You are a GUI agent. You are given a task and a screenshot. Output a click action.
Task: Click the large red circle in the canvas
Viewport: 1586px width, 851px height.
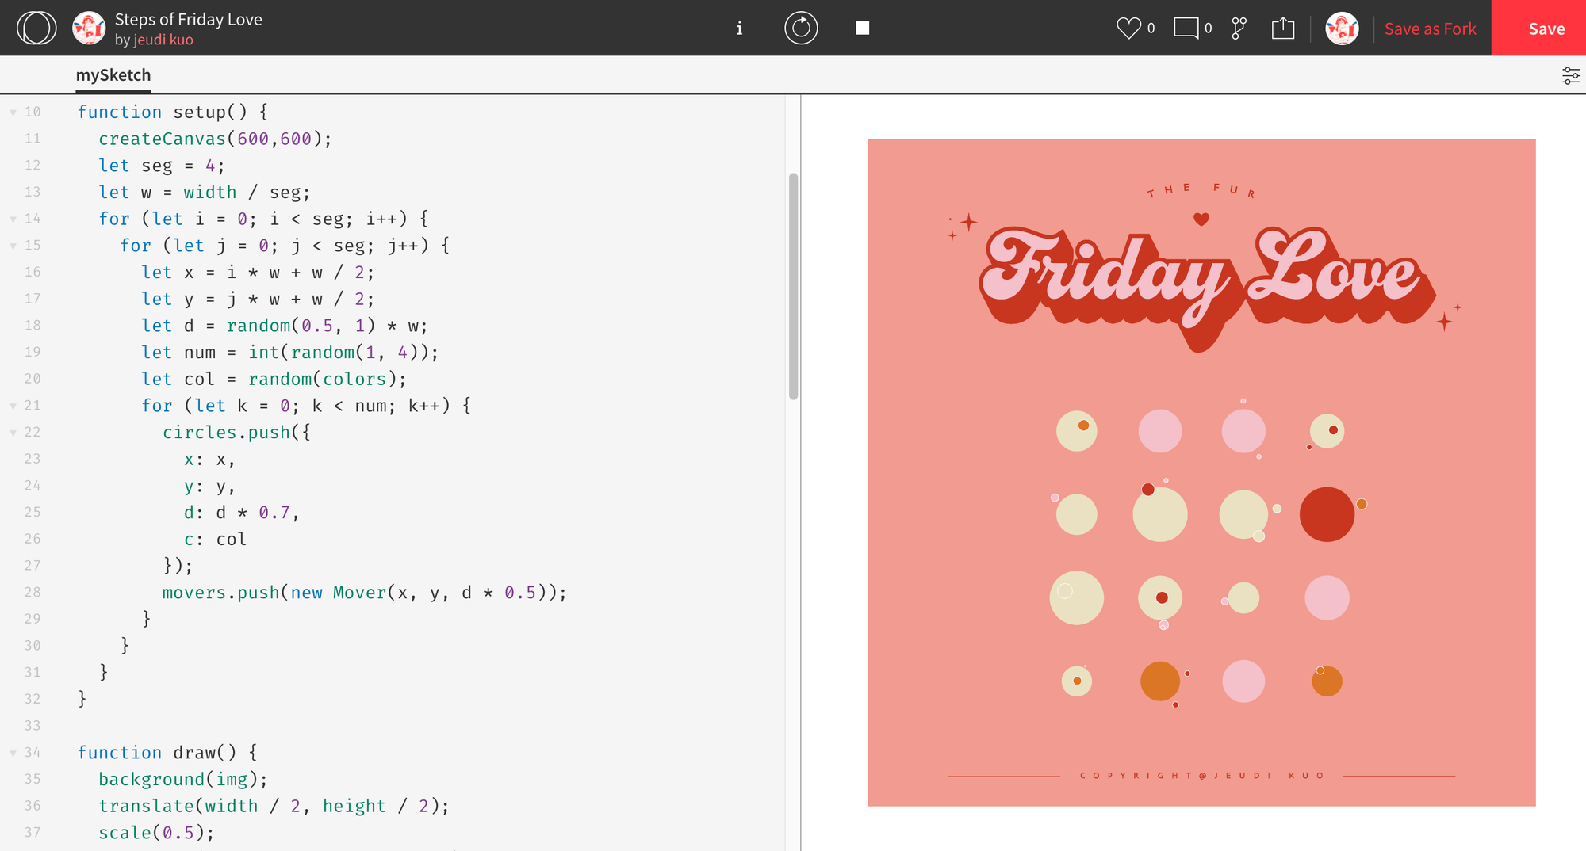coord(1327,514)
